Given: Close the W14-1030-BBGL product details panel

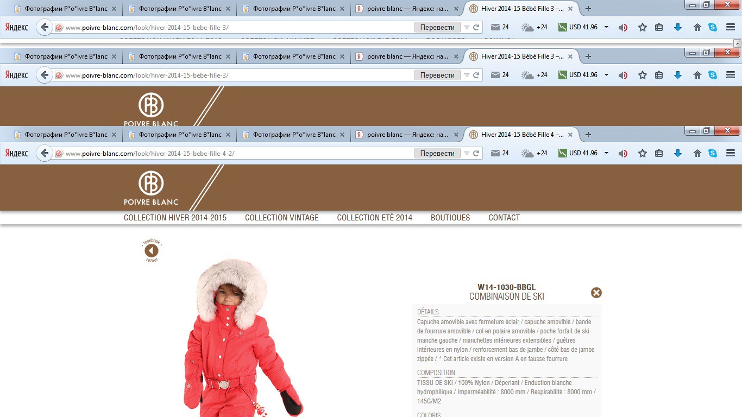Looking at the screenshot, I should (596, 293).
